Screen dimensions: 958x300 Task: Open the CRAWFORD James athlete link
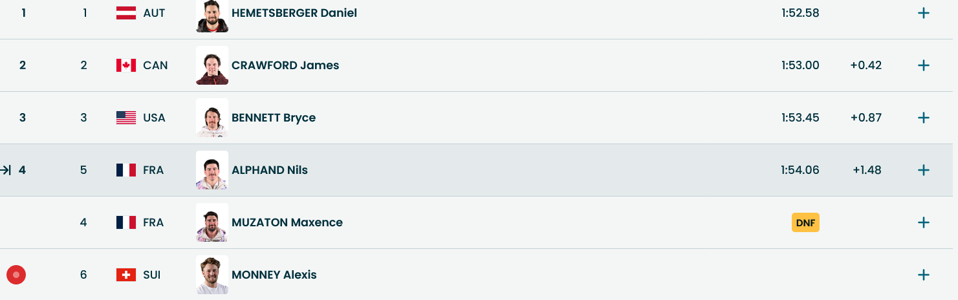point(285,65)
